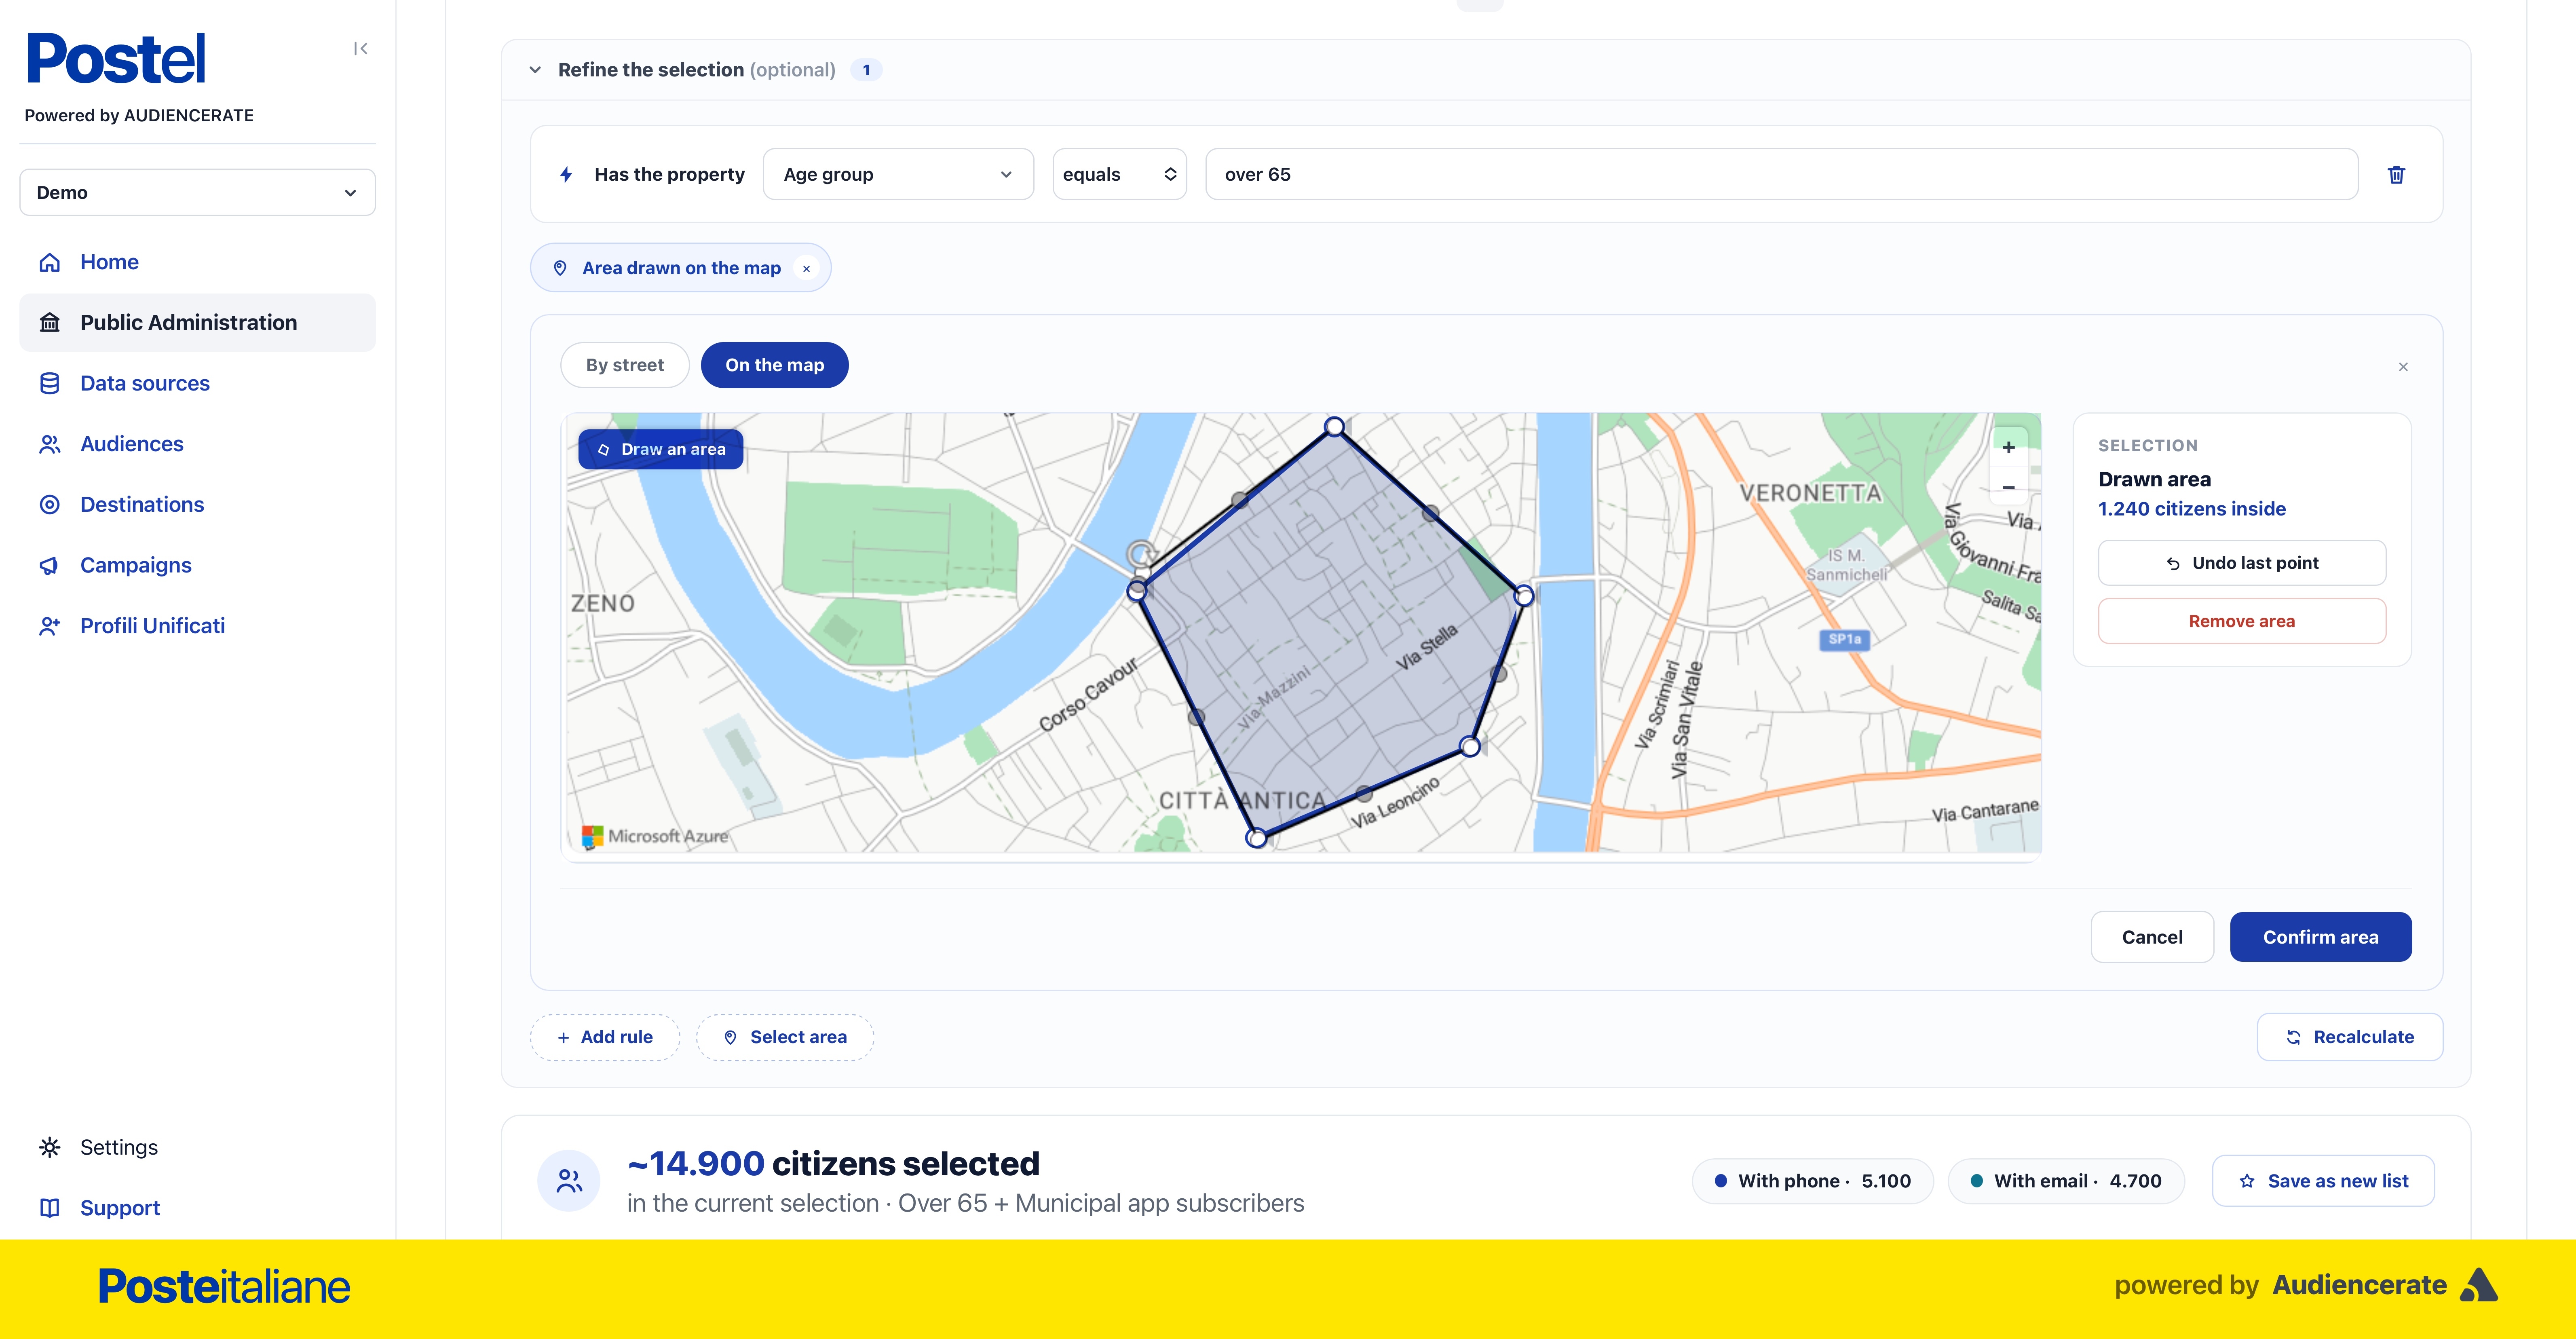Viewport: 2576px width, 1339px height.
Task: Click the Profili Unificati user-plus icon
Action: [x=50, y=626]
